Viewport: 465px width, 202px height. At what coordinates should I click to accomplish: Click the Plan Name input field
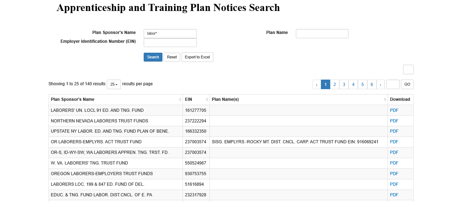[322, 33]
